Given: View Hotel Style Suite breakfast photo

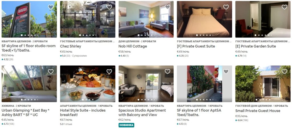Looking at the screenshot, I should pyautogui.click(x=88, y=84).
